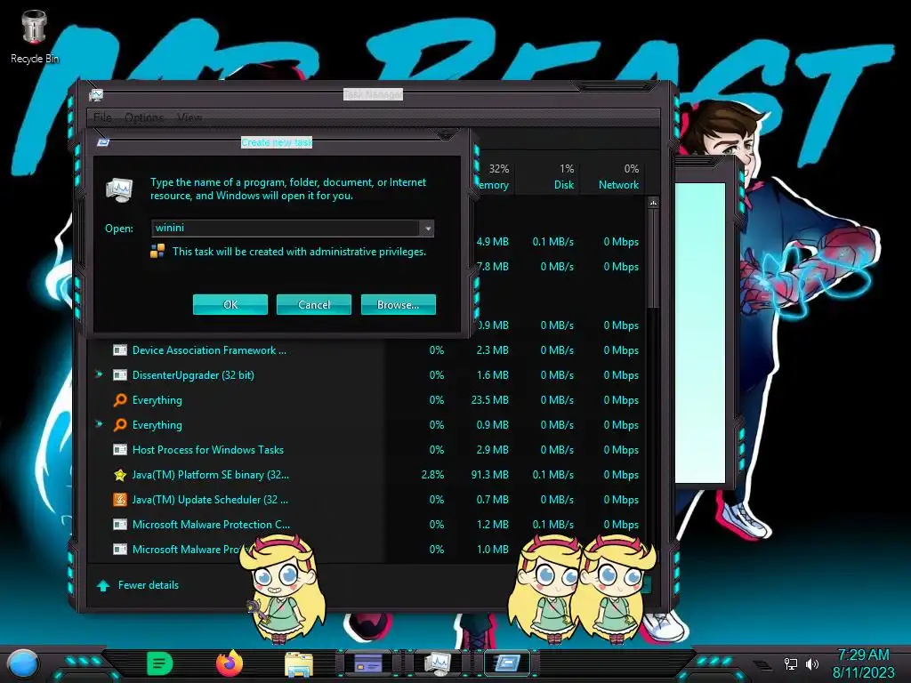Click the Fewer details arrow icon
Viewport: 911px width, 683px height.
pos(103,585)
